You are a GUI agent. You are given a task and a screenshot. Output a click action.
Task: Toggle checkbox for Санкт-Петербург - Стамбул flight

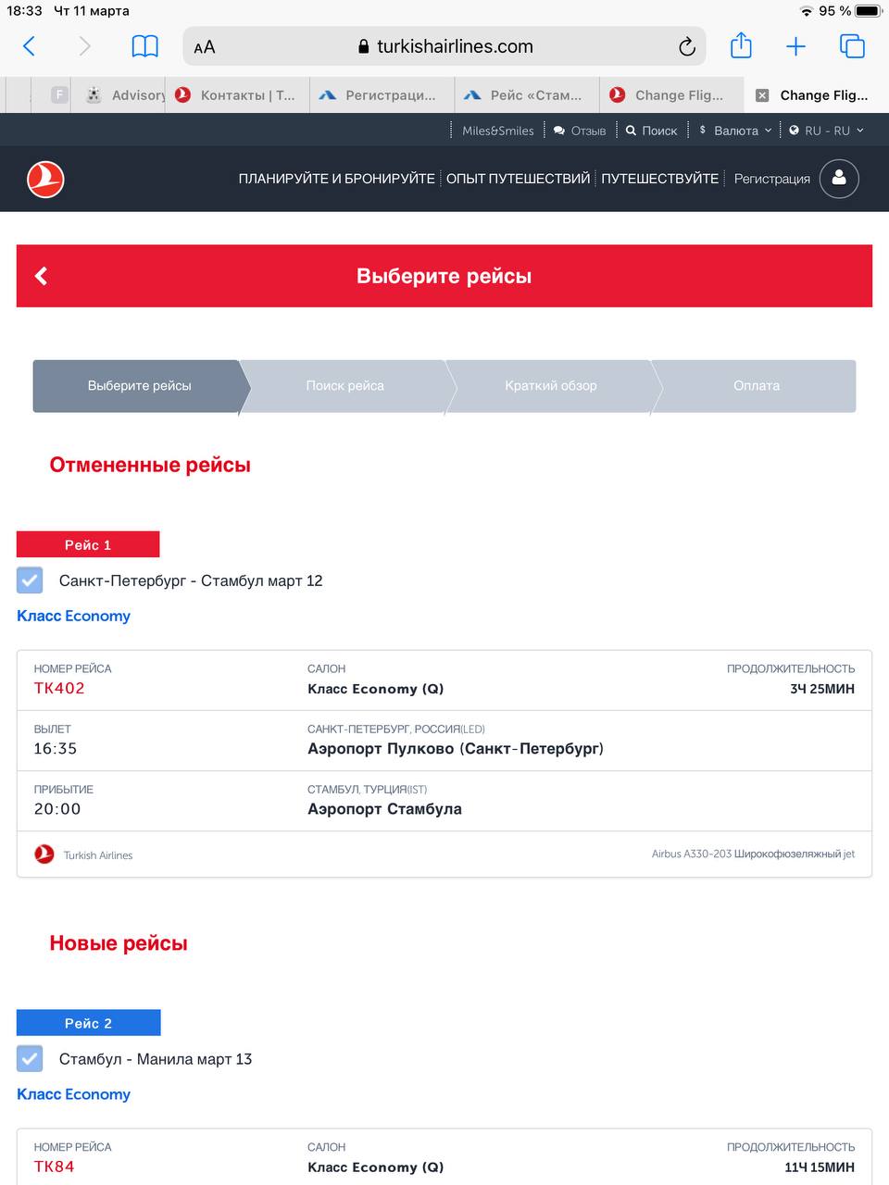[30, 580]
